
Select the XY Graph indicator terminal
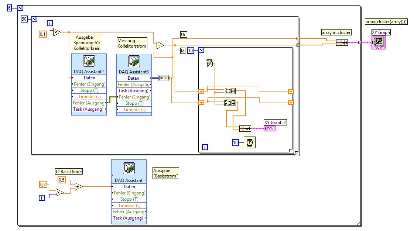point(378,42)
